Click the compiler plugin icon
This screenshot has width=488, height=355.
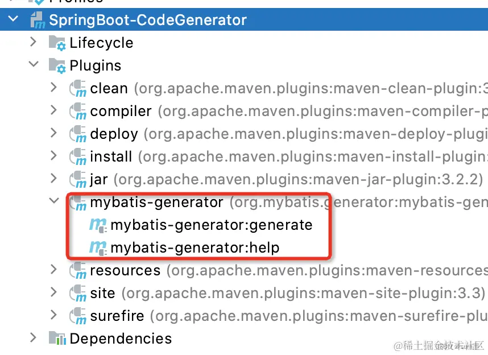tap(78, 111)
